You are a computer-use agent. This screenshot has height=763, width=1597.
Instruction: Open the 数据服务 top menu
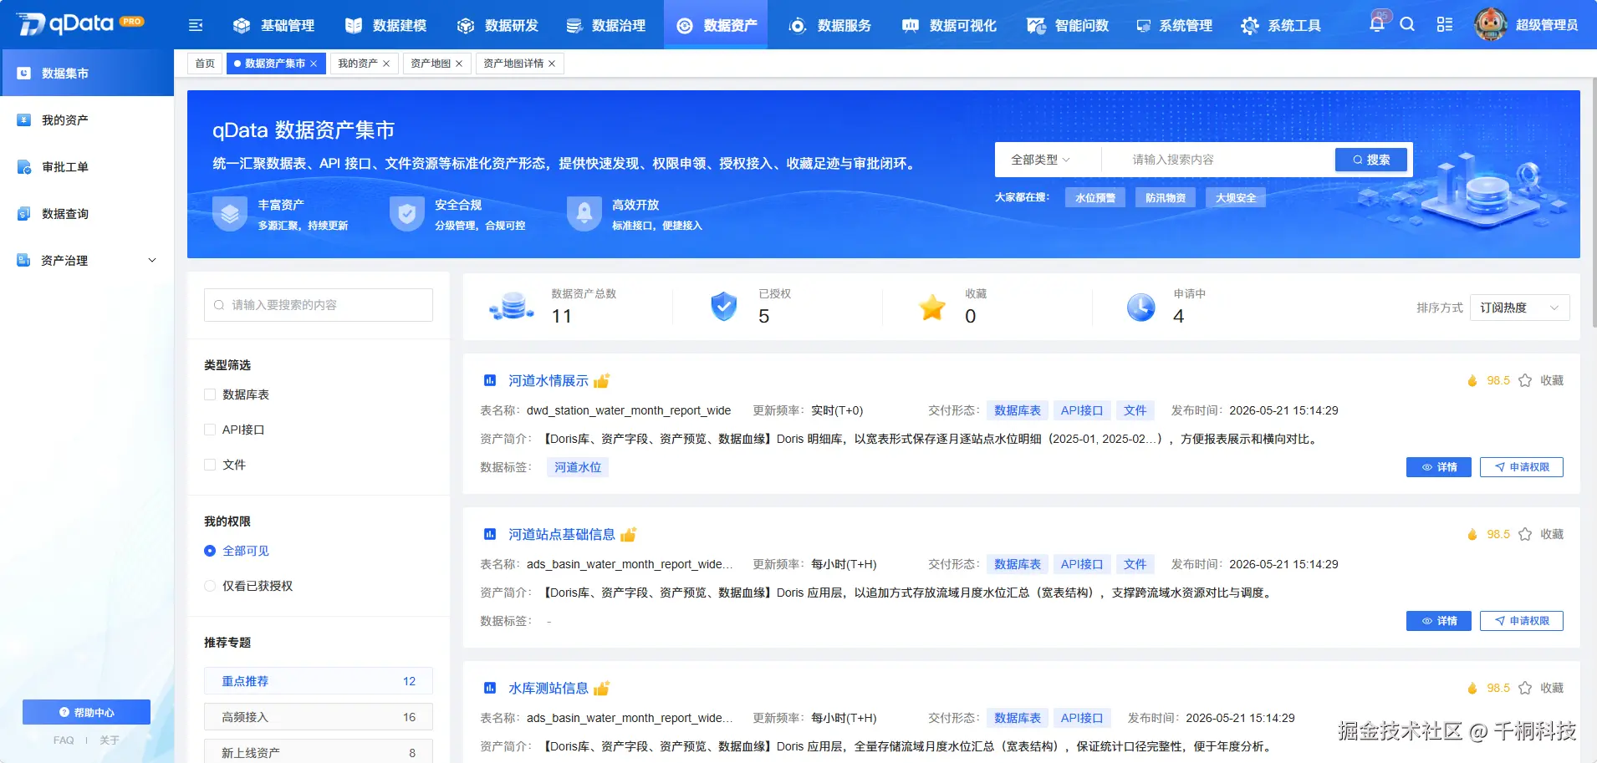click(x=830, y=25)
